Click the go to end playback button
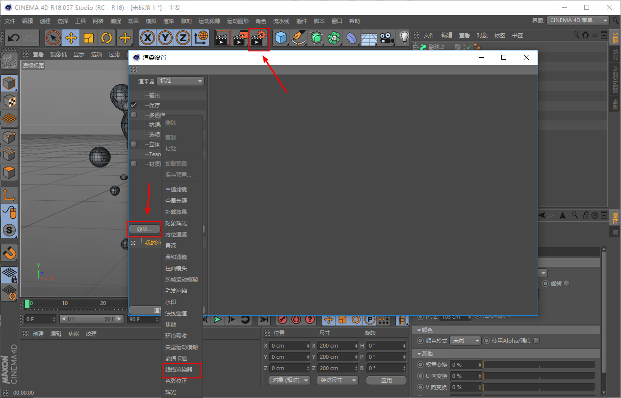 point(264,319)
